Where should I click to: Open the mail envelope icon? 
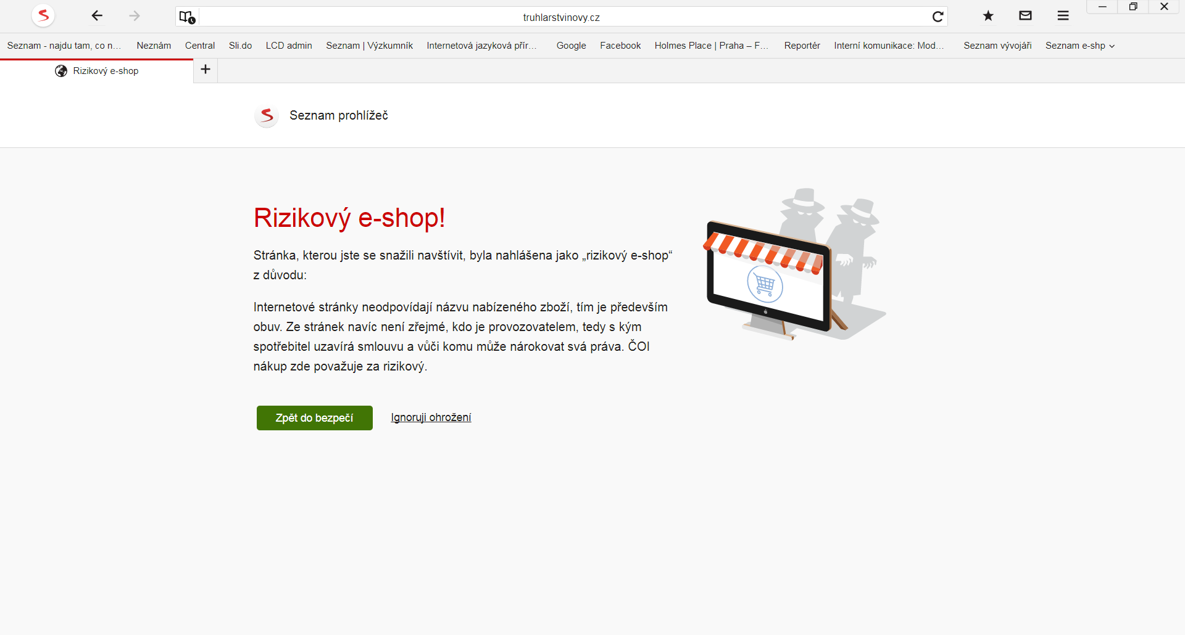[x=1025, y=16]
